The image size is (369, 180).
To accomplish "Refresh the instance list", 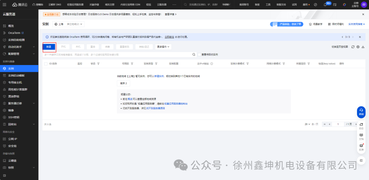I will click(353, 47).
